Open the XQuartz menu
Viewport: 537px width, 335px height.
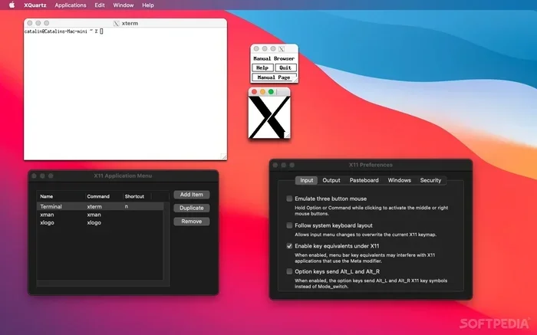[35, 5]
